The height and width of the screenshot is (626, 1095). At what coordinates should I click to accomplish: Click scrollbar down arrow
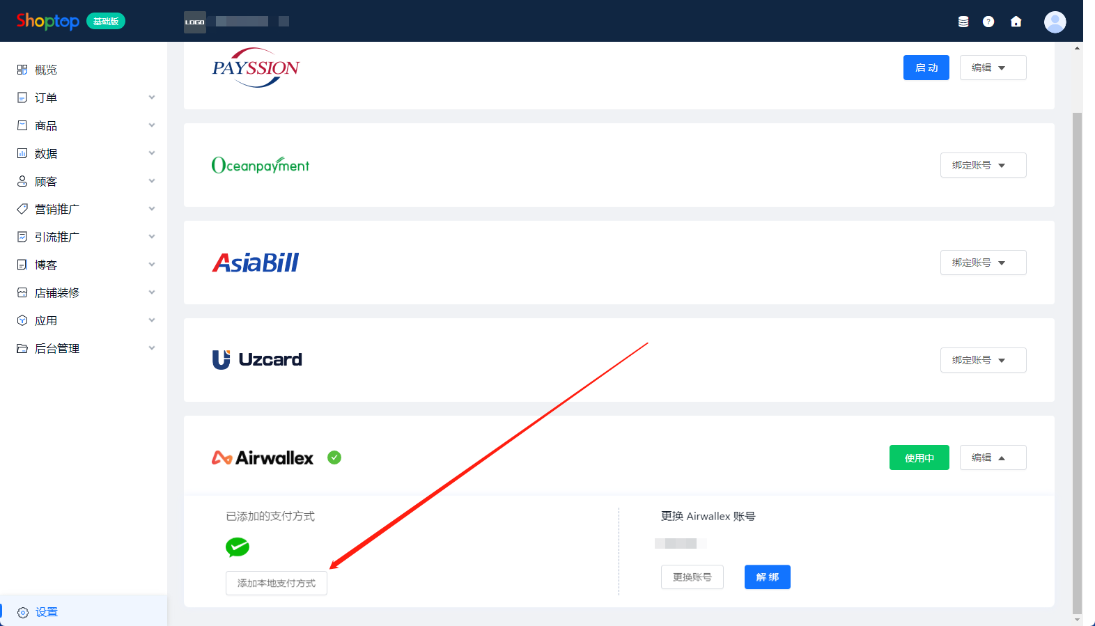coord(1078,619)
